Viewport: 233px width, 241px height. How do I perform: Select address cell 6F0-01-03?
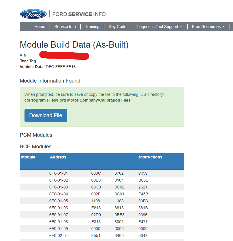pyautogui.click(x=59, y=187)
